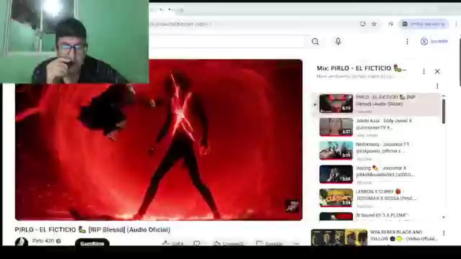Share the video with the Compartir button

[229, 244]
